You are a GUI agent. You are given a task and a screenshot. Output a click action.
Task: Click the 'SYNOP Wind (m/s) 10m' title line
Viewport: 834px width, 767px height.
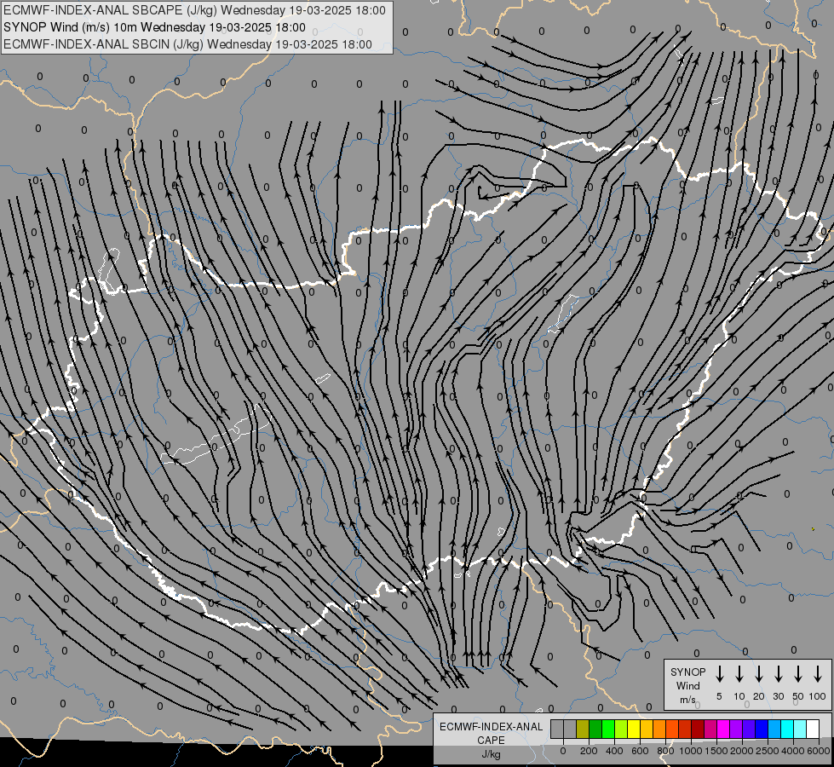coord(154,27)
